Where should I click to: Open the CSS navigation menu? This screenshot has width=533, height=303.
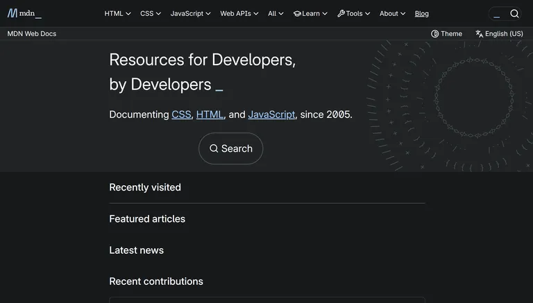pos(151,14)
